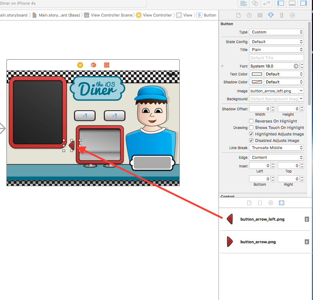Open the Shadow Color Default dropdown
313x300 pixels.
(284, 82)
